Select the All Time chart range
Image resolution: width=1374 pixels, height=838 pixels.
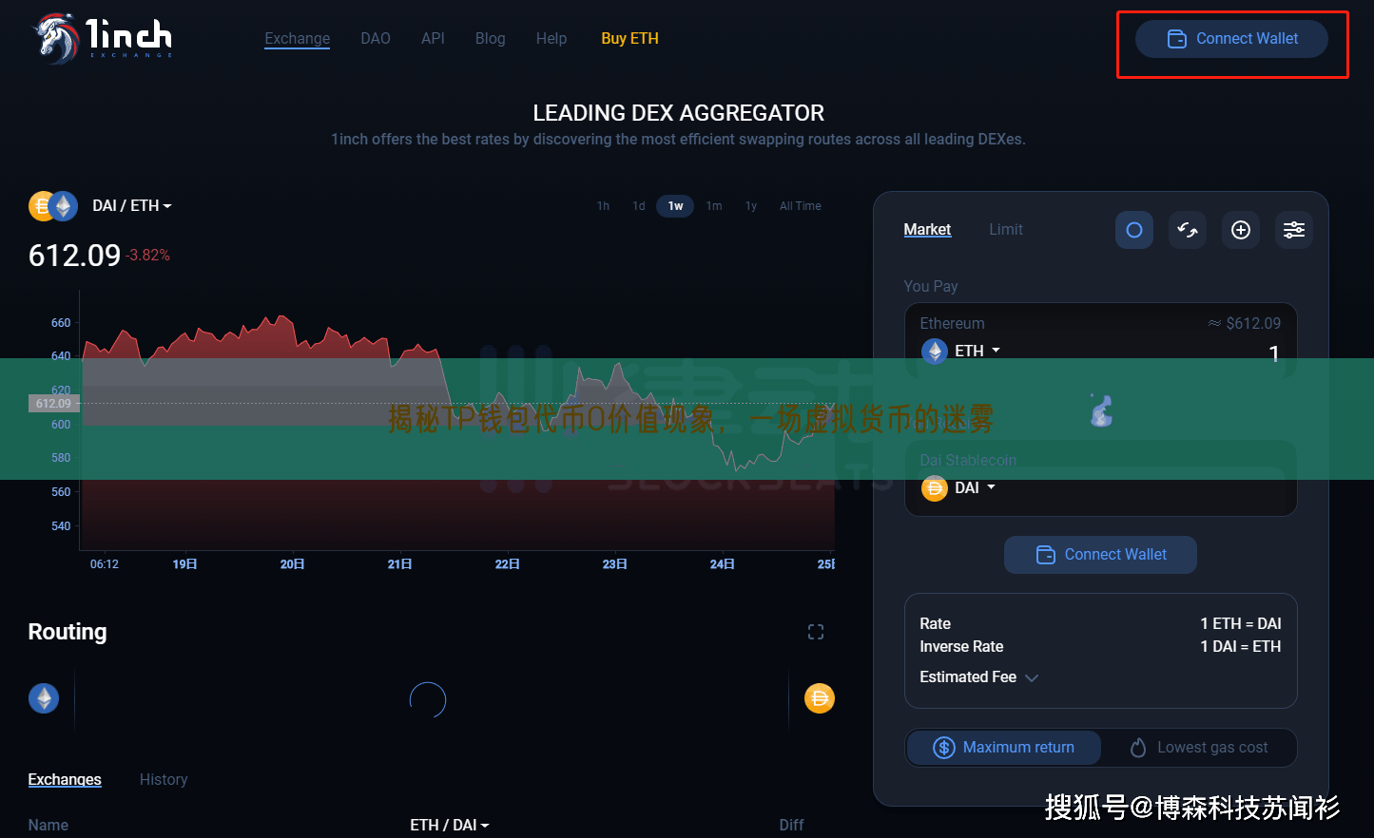click(x=801, y=206)
